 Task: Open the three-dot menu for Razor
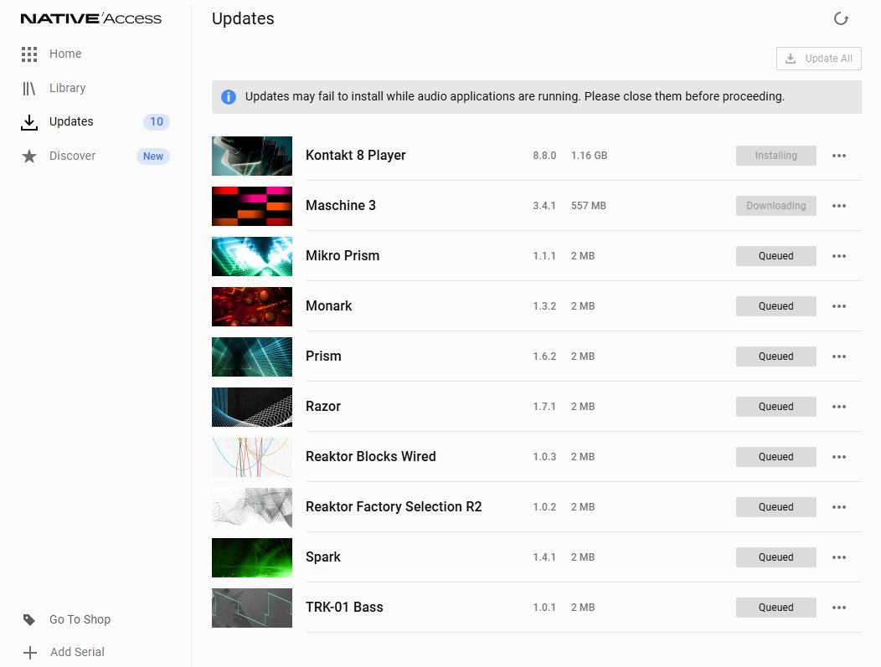click(839, 407)
